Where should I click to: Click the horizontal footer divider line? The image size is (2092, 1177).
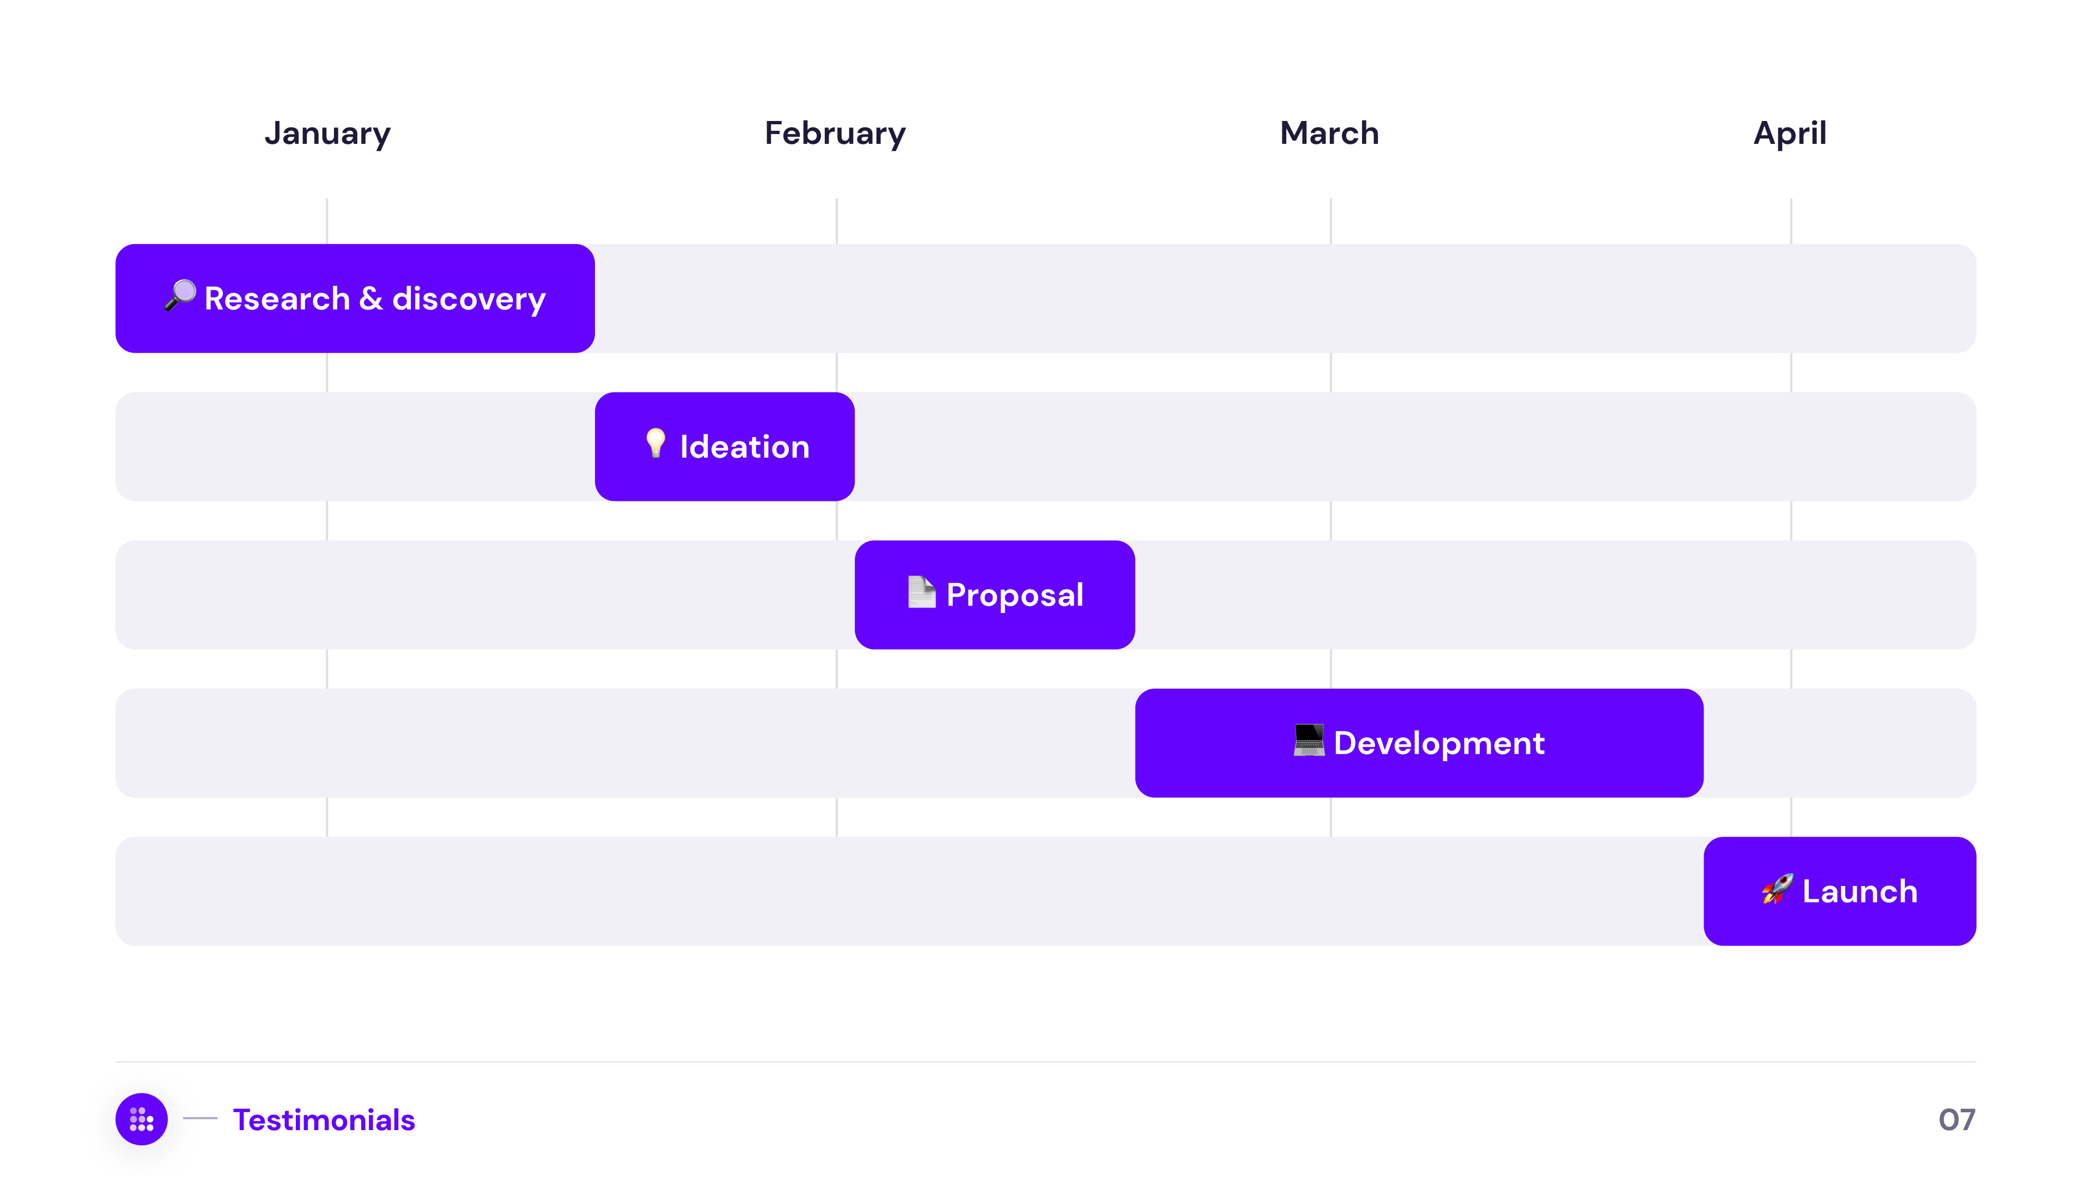1045,1061
